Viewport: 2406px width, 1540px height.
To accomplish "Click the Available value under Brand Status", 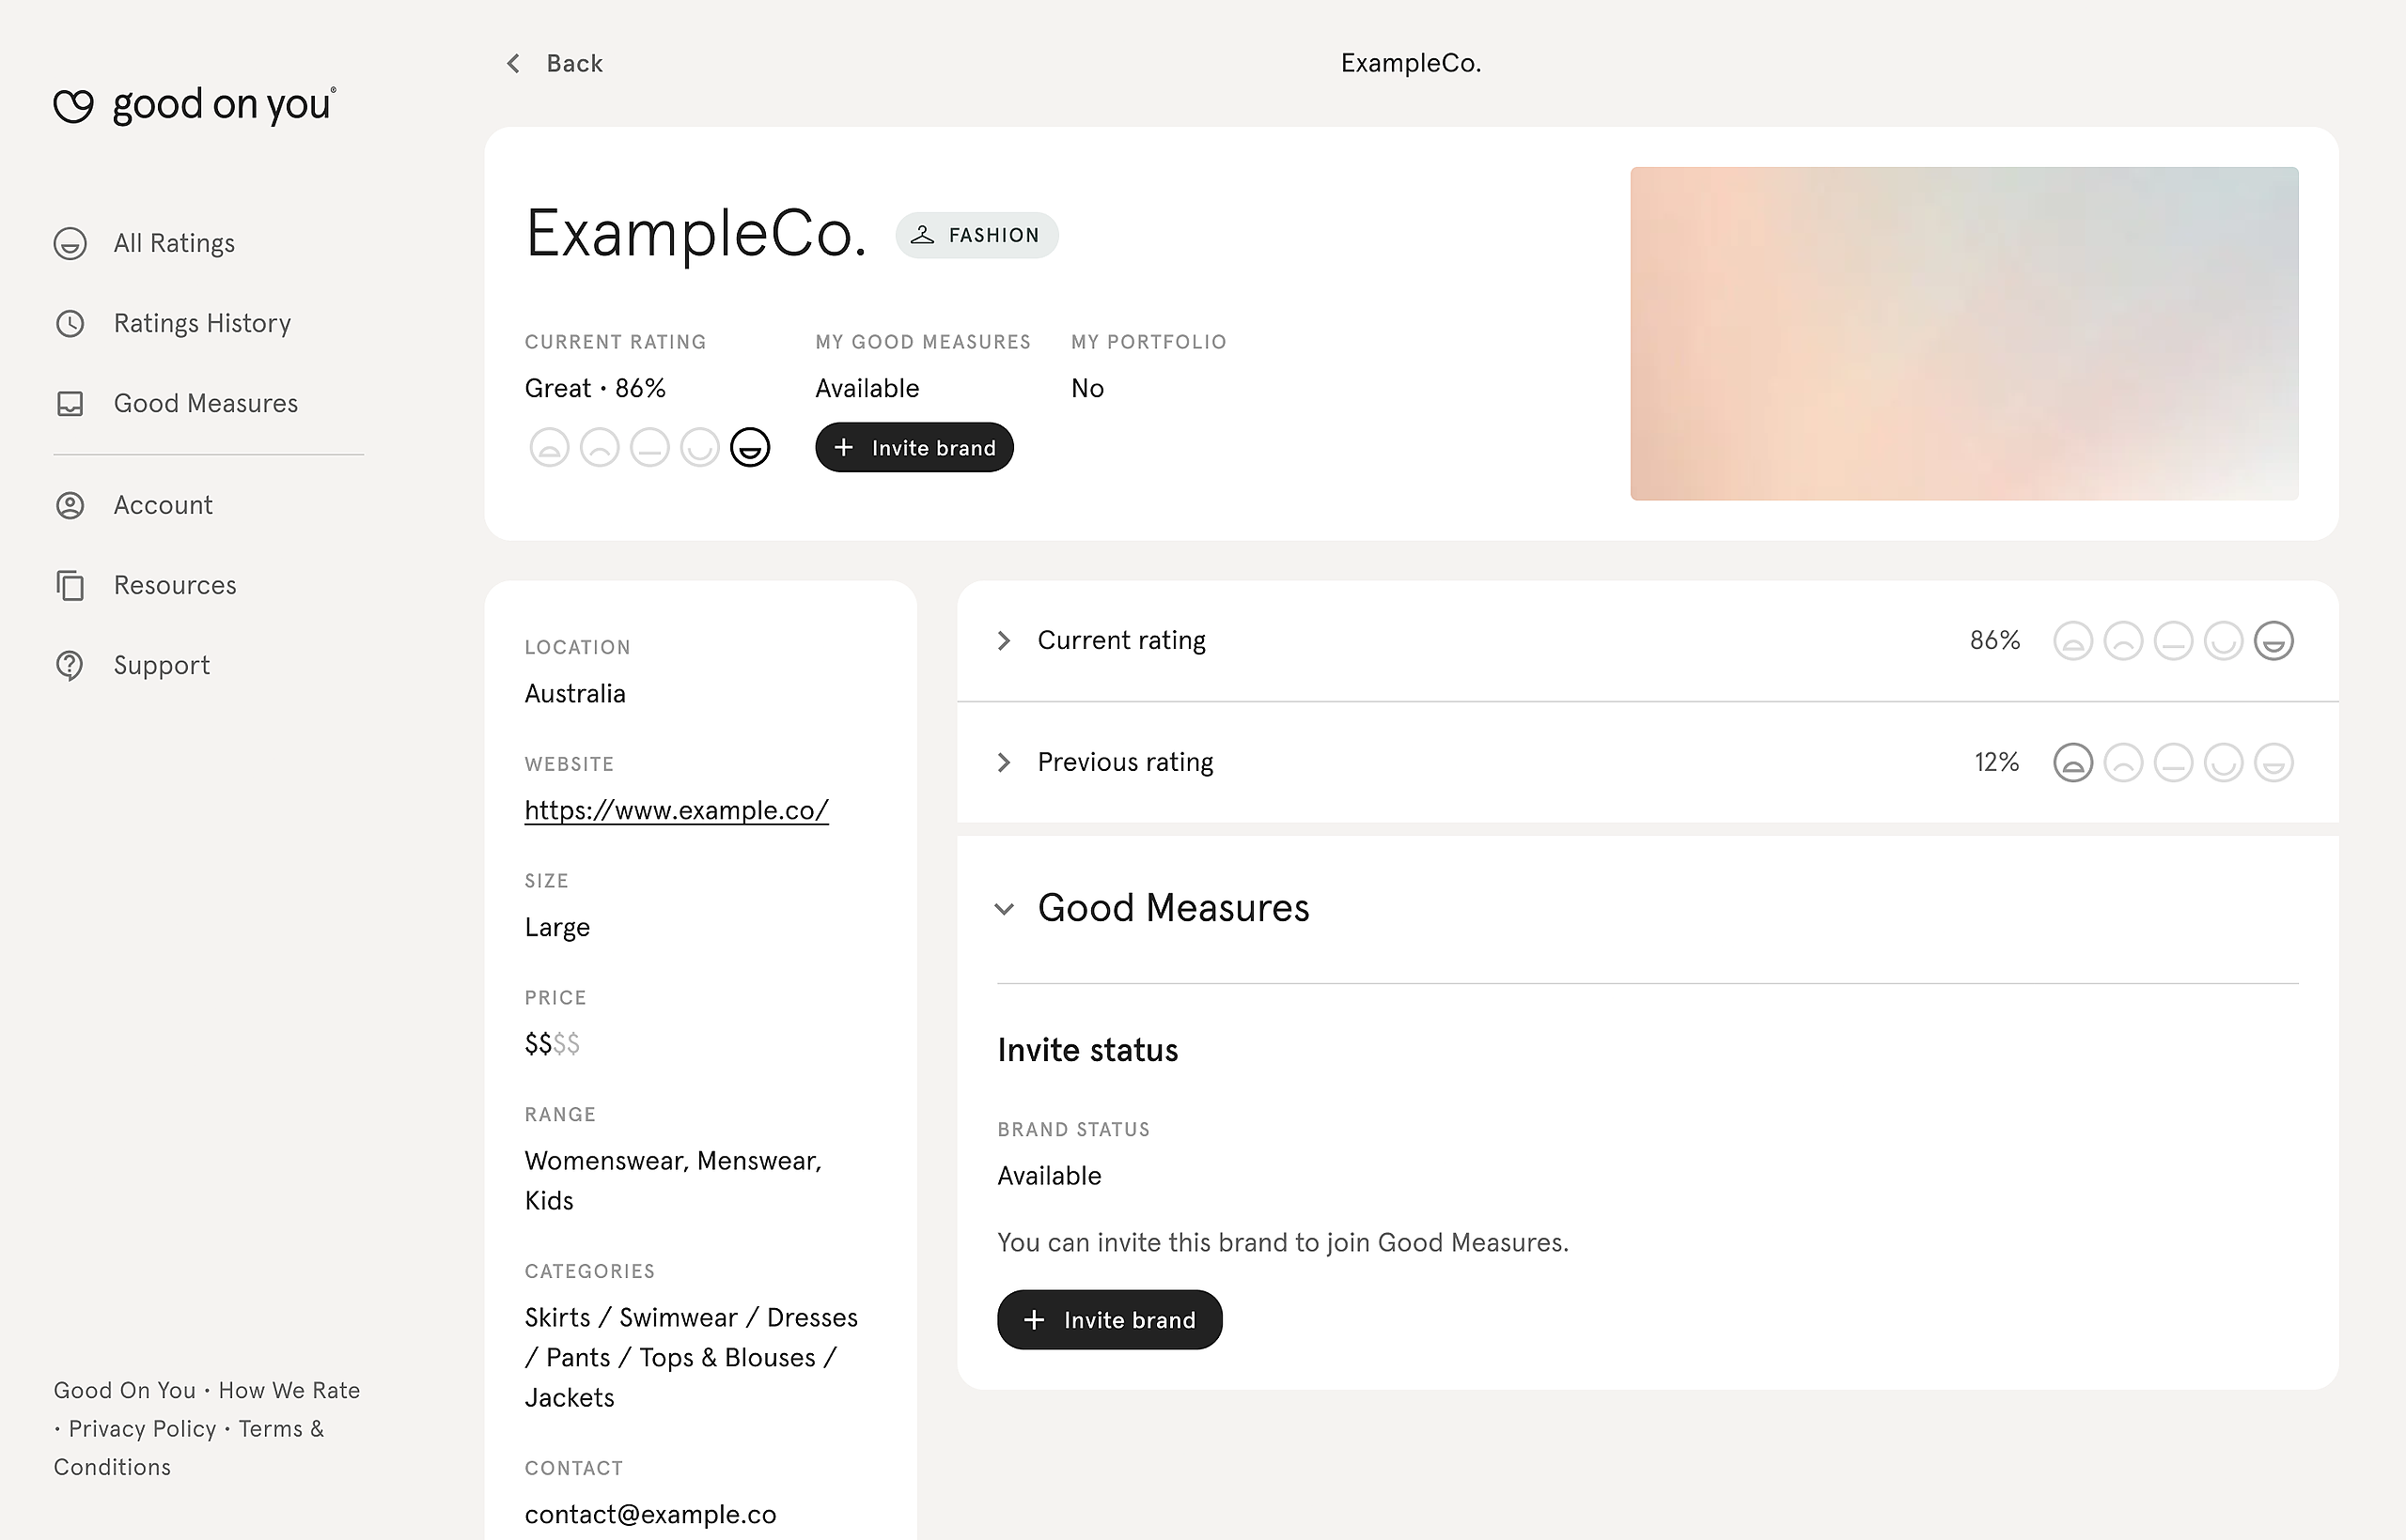I will [1050, 1176].
